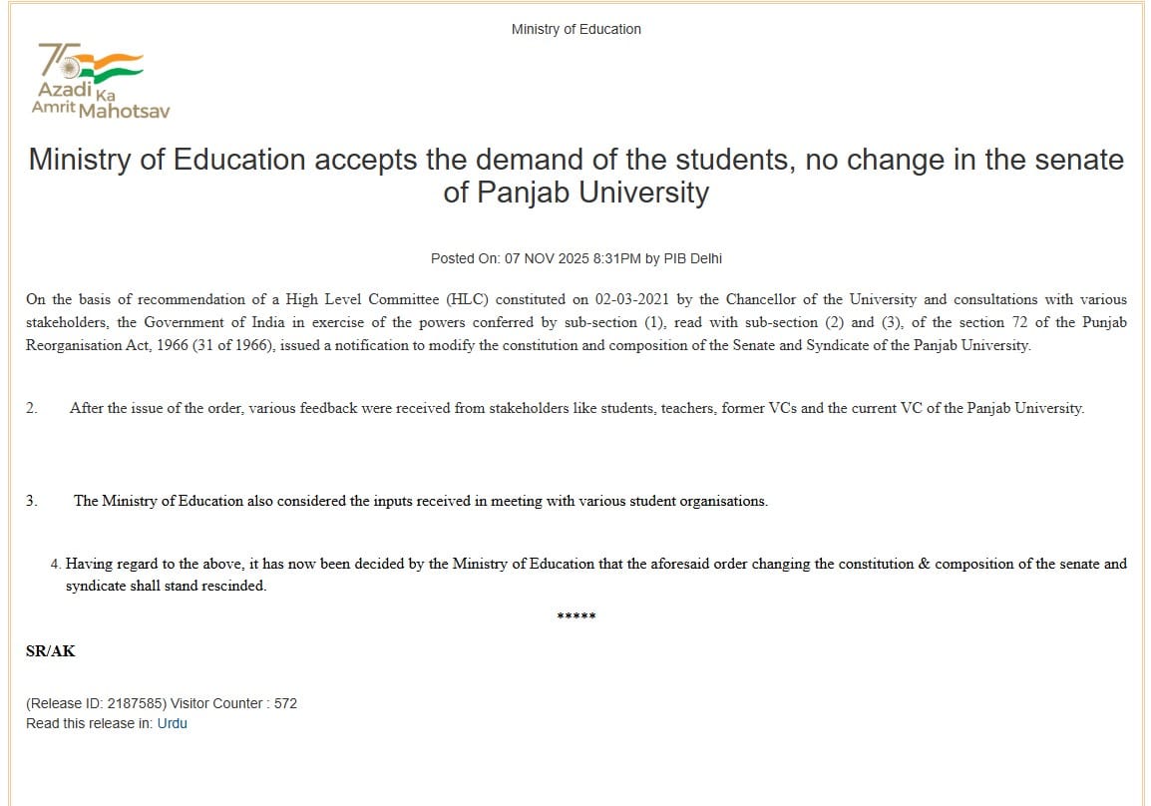The image size is (1151, 806).
Task: Click the paragraph beginning Having regard to the above
Action: coord(595,564)
